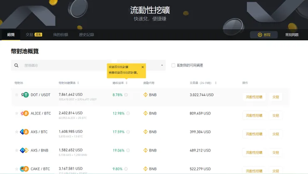Show info for the 8.78% yield
This screenshot has height=174, width=308.
point(126,95)
